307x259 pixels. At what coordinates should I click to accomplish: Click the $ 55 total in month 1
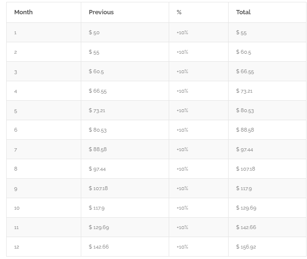pos(241,33)
